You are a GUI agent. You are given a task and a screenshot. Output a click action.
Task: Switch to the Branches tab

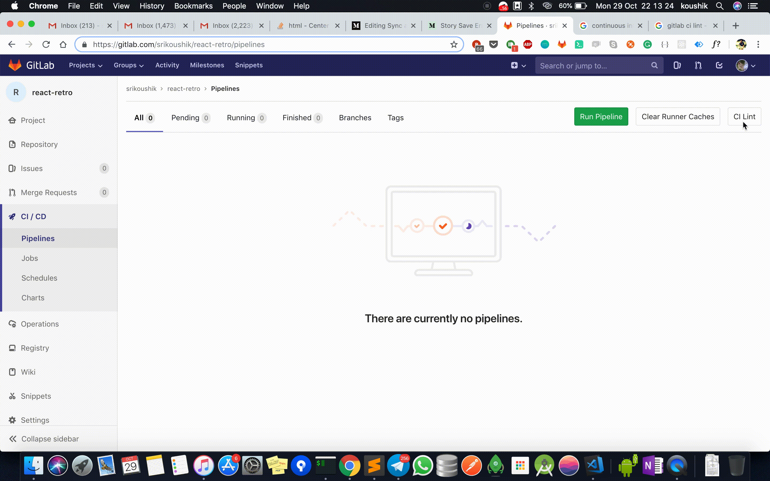point(355,118)
